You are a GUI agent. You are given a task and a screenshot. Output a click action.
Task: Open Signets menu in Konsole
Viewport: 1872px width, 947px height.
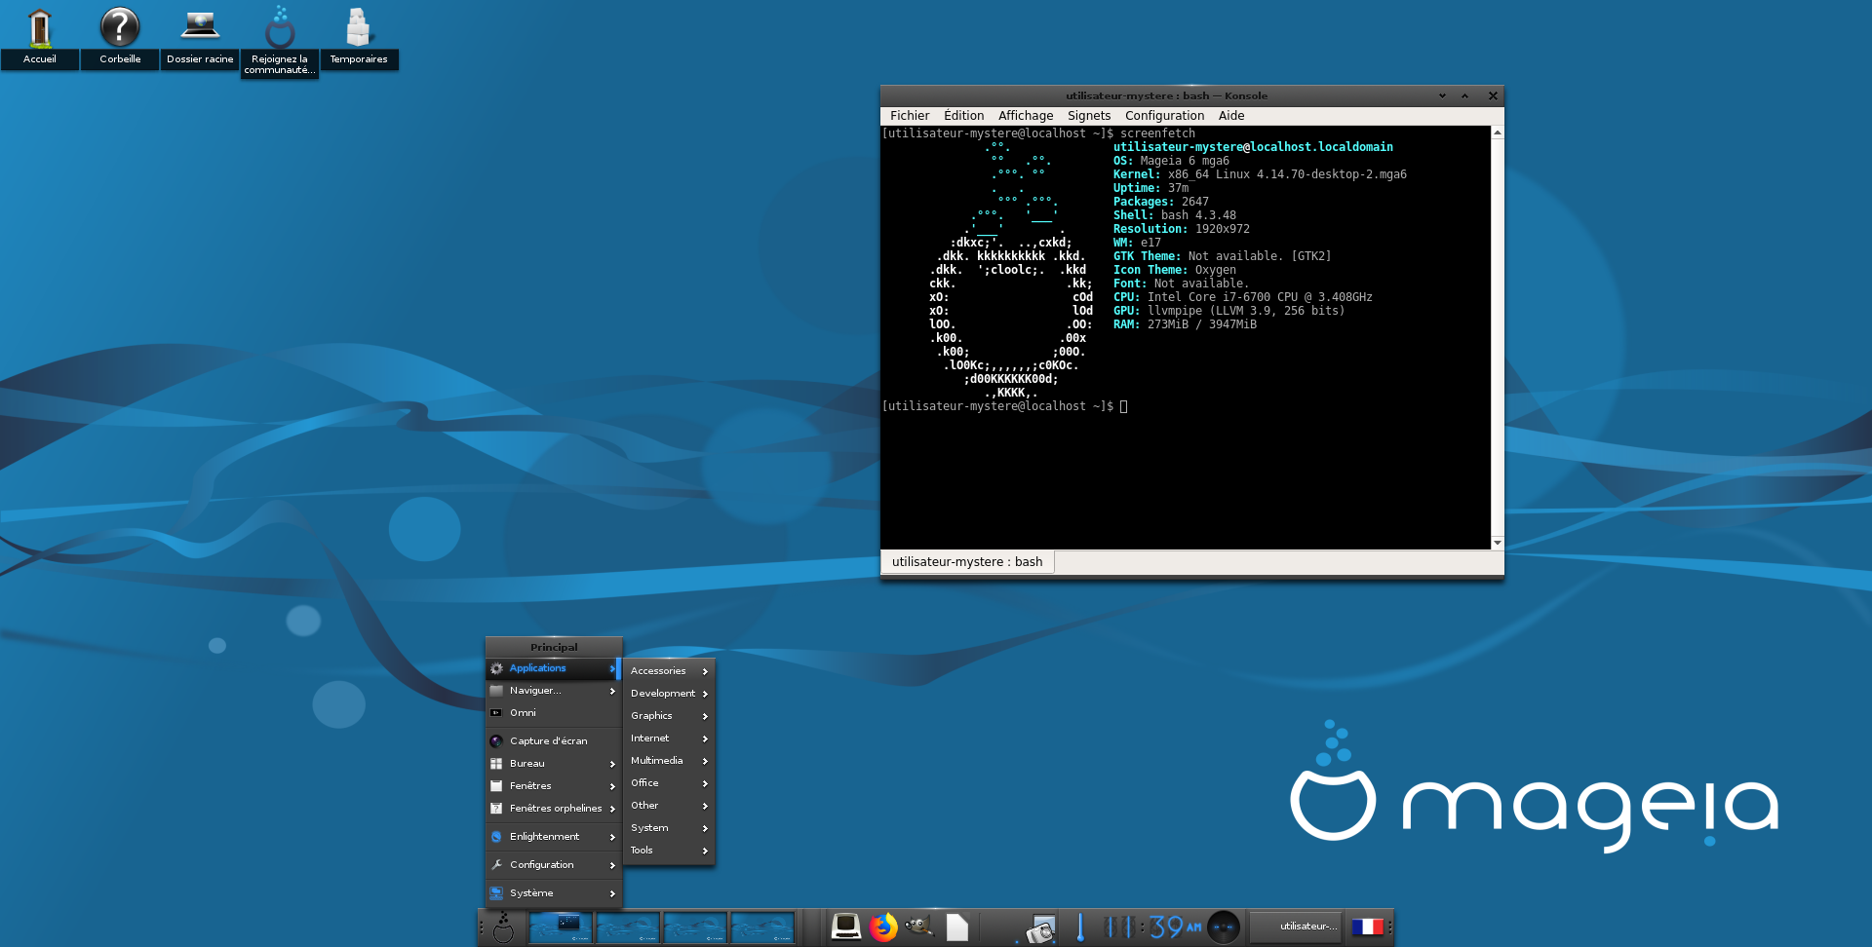pyautogui.click(x=1089, y=115)
